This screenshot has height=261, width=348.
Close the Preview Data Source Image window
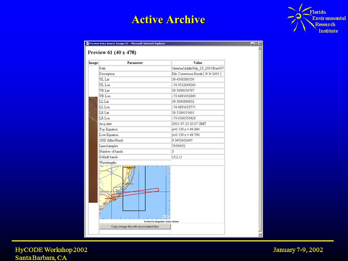click(x=260, y=43)
